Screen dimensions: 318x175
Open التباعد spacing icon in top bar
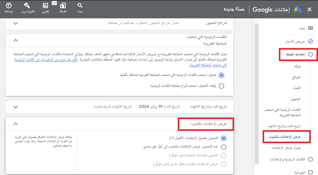click(x=63, y=5)
